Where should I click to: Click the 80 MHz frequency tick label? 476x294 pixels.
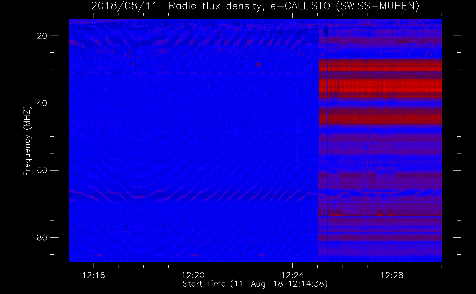[42, 238]
